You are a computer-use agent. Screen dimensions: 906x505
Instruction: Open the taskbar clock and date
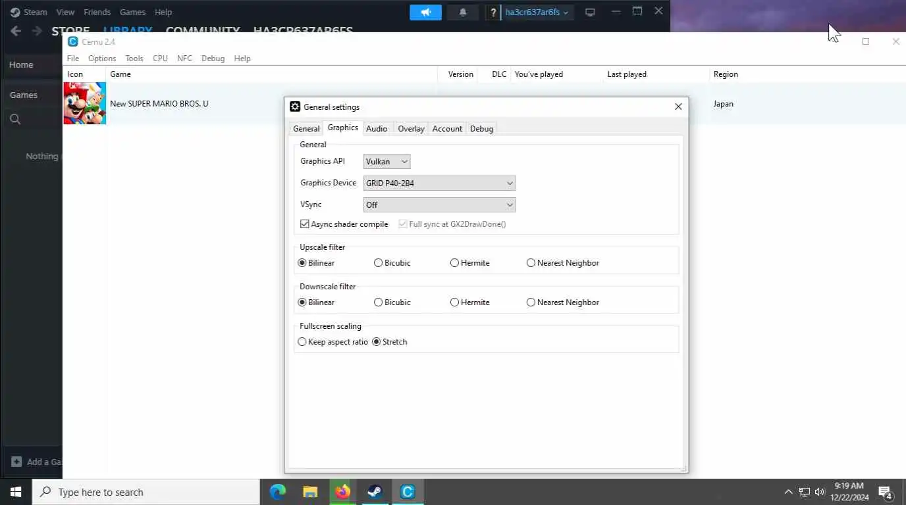click(849, 492)
